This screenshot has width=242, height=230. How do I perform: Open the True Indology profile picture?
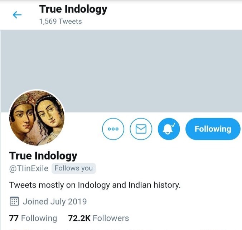coord(37,118)
